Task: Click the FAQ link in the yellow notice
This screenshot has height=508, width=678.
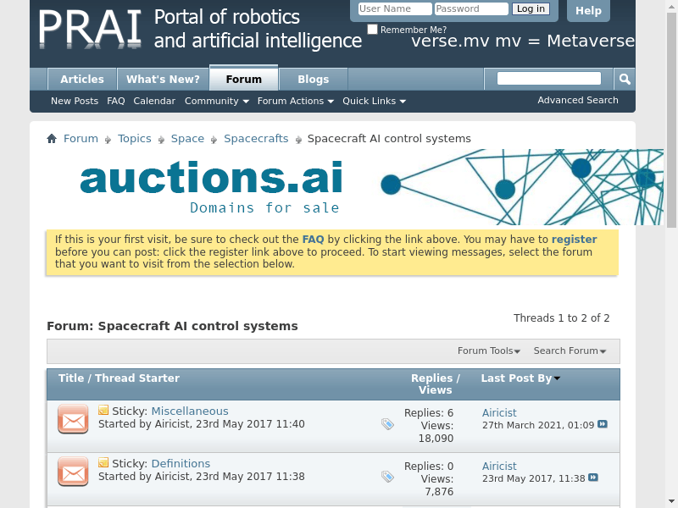Action: click(313, 240)
